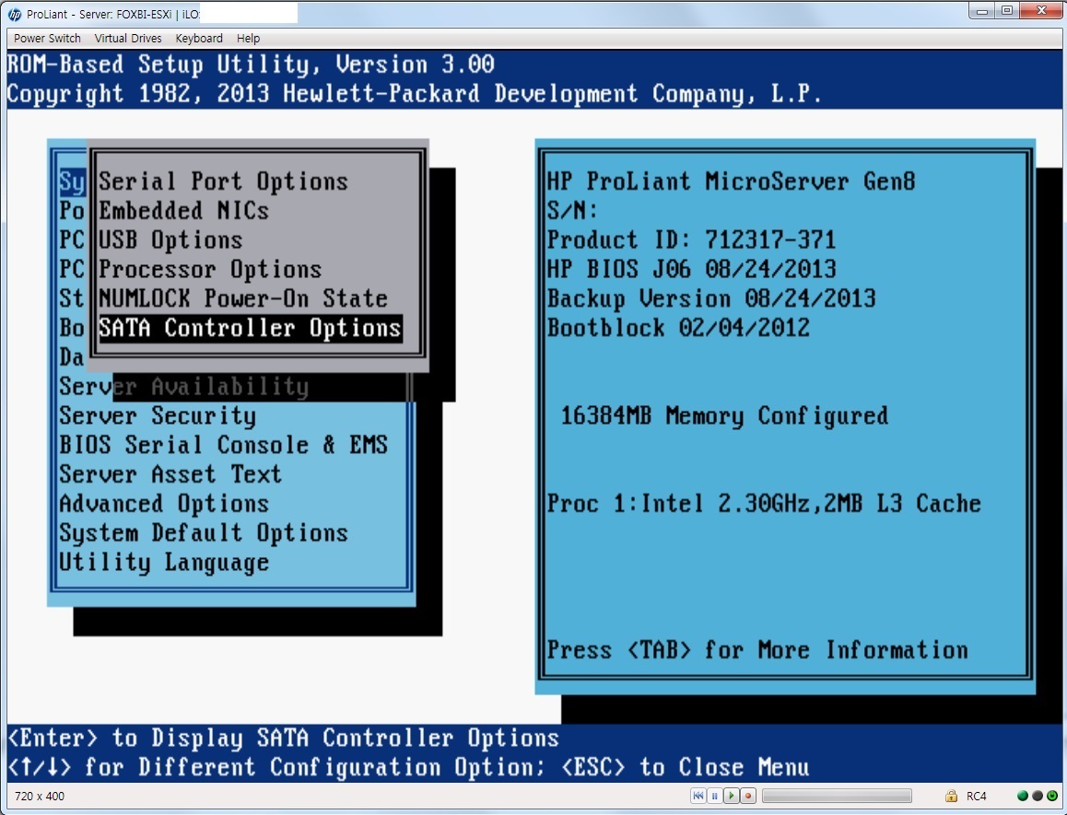This screenshot has width=1067, height=815.
Task: Select System Default Options item
Action: point(204,532)
